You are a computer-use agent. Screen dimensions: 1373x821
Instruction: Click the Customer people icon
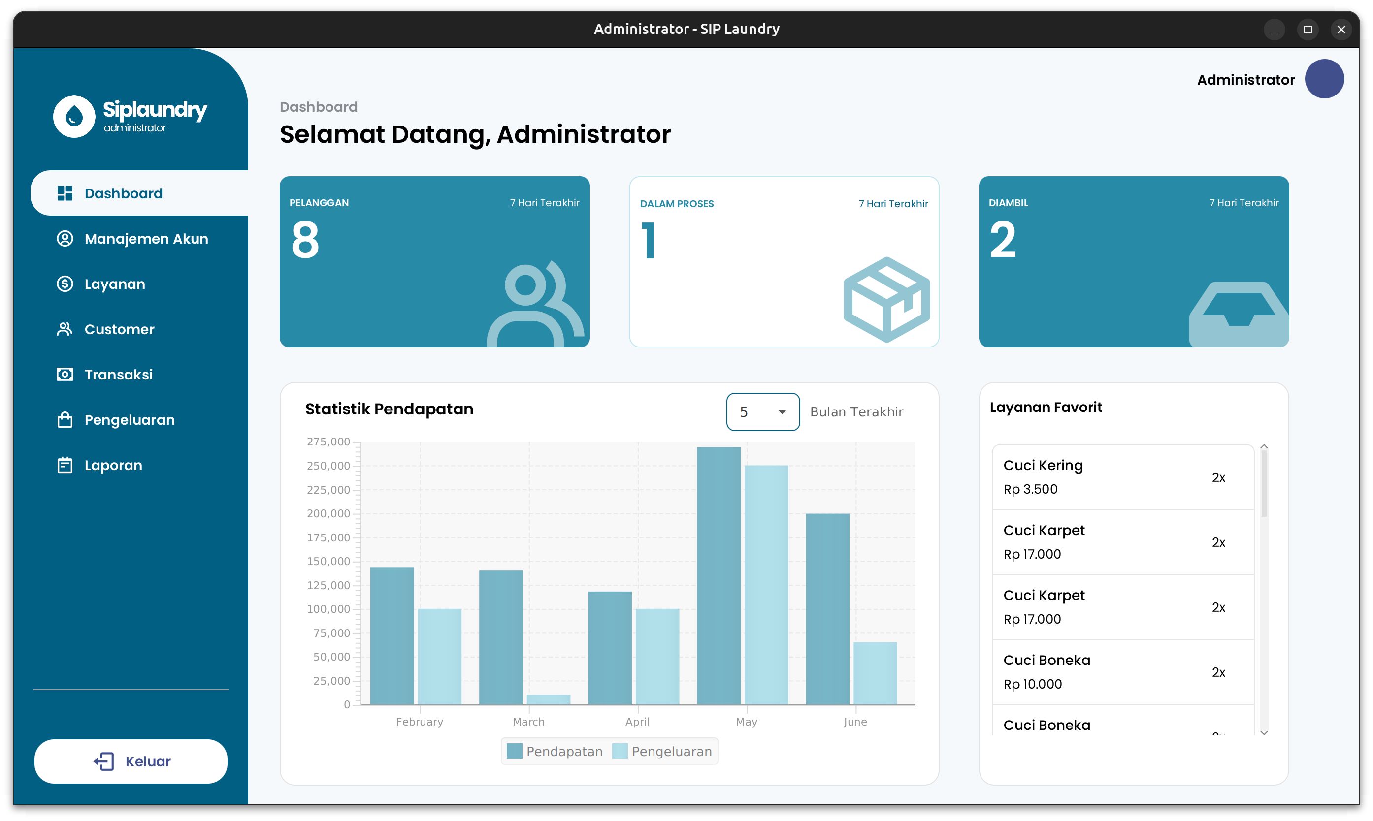pyautogui.click(x=65, y=329)
